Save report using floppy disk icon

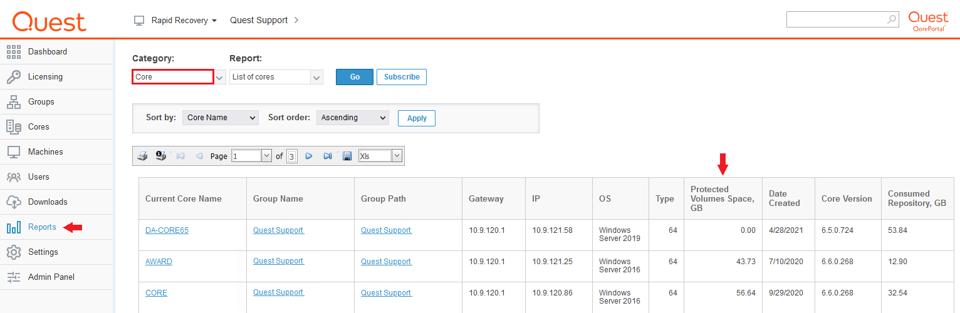[347, 156]
